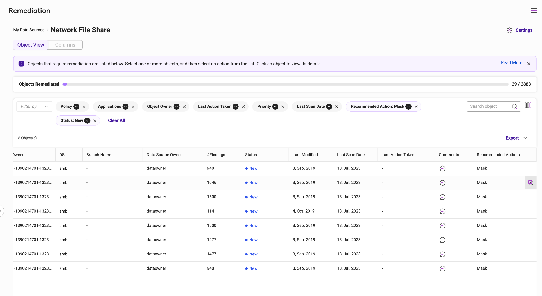Open comments for the 114 findings row
The height and width of the screenshot is (296, 542).
click(442, 212)
